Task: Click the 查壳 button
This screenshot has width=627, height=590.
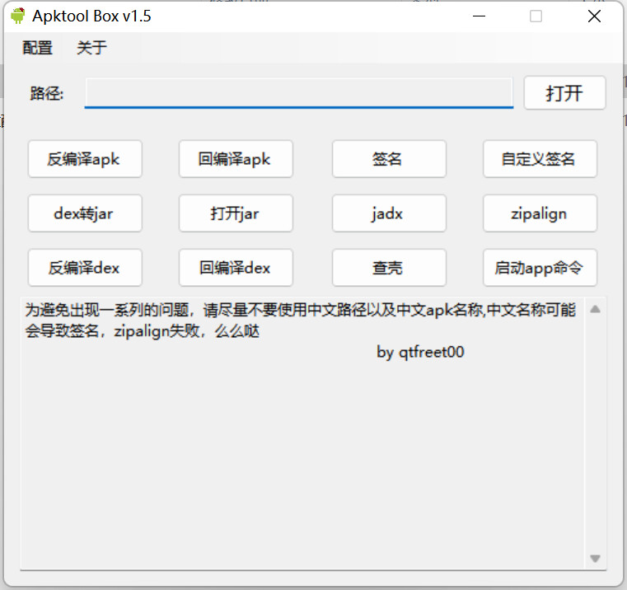Action: [389, 268]
